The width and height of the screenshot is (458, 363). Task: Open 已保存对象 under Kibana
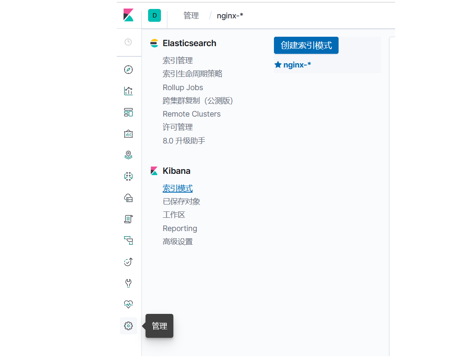pyautogui.click(x=181, y=202)
